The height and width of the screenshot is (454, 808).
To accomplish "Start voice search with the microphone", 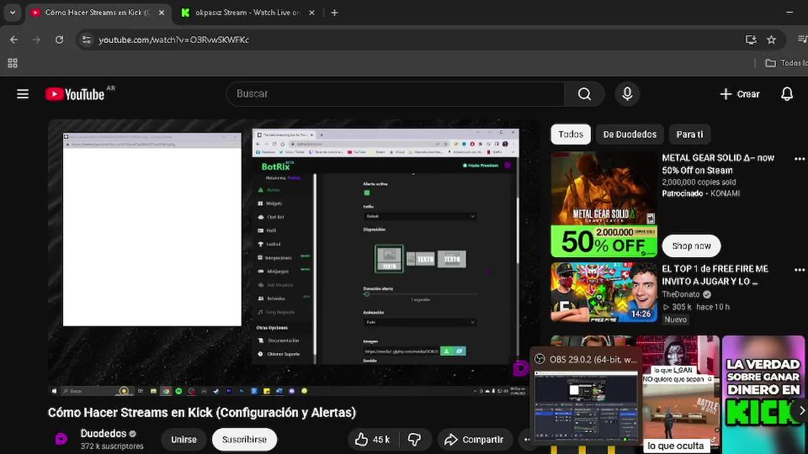I will click(x=627, y=94).
